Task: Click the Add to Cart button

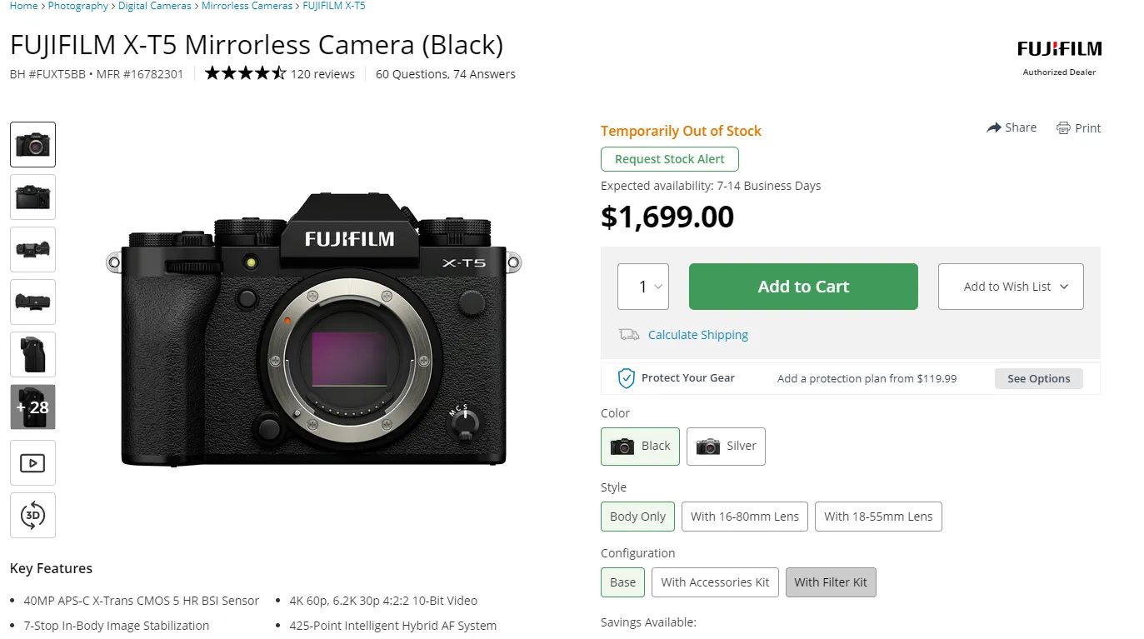Action: [x=803, y=287]
